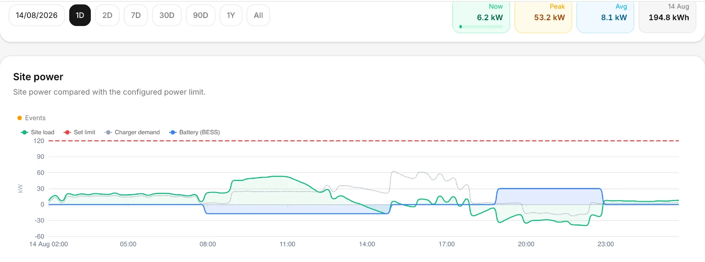Click the -60 y-axis label
The width and height of the screenshot is (705, 262).
coord(40,236)
